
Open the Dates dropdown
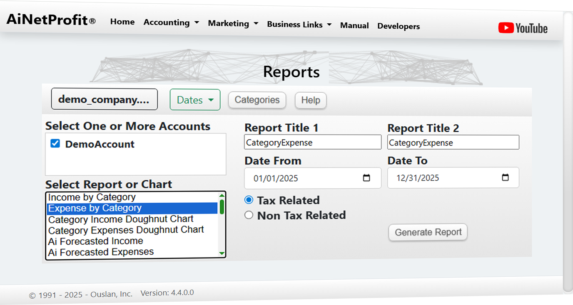tap(195, 100)
